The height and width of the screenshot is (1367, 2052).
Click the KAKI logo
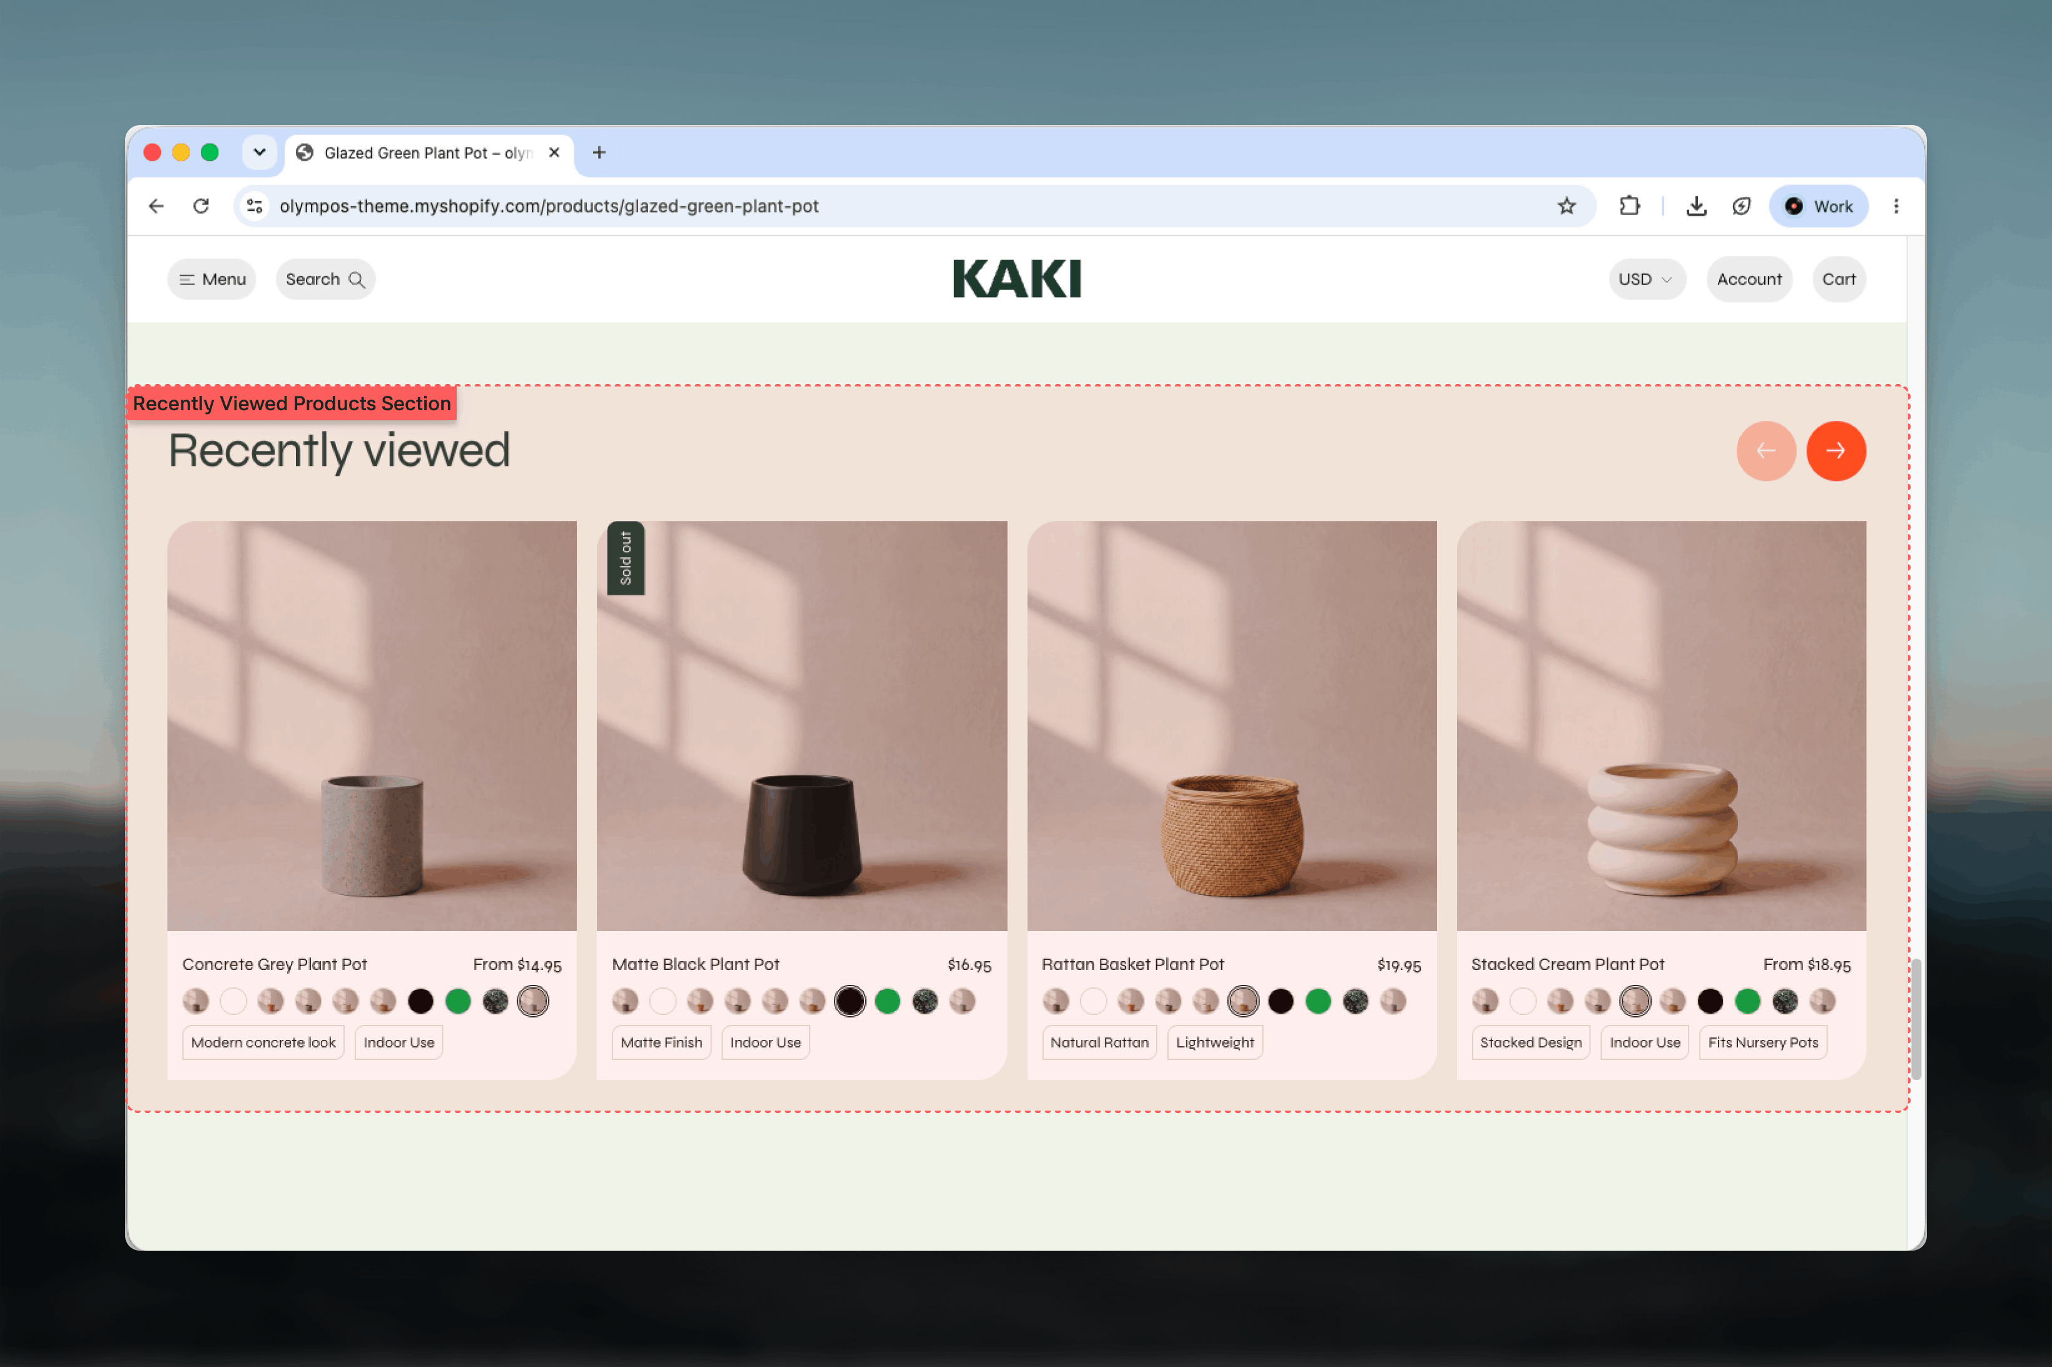tap(1017, 279)
